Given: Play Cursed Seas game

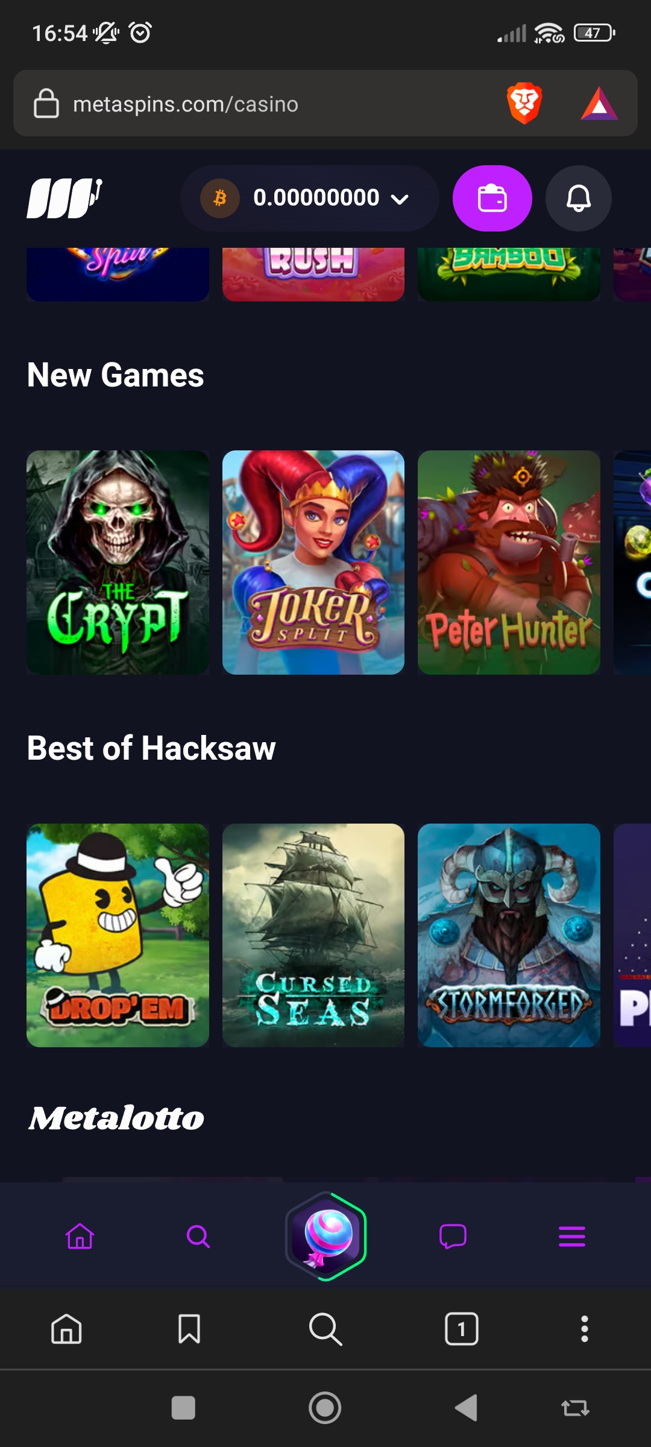Looking at the screenshot, I should pyautogui.click(x=313, y=936).
